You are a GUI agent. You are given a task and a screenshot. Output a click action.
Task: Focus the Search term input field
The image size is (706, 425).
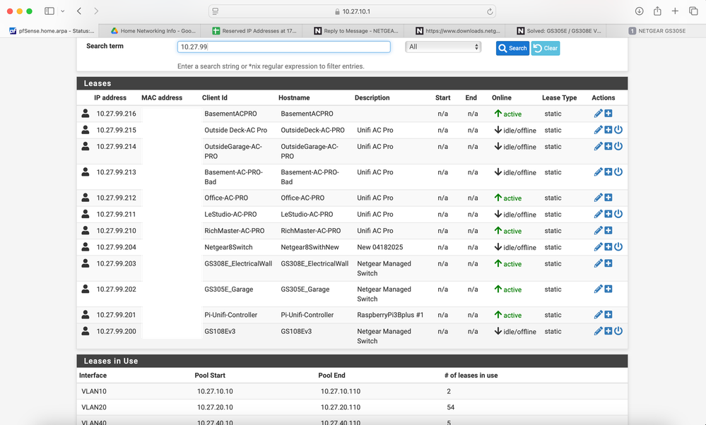click(x=283, y=47)
